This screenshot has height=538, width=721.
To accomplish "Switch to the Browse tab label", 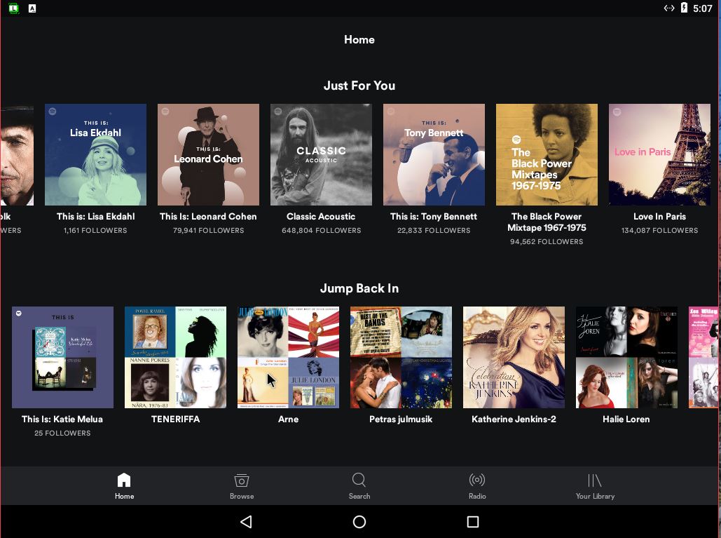I will (x=242, y=496).
